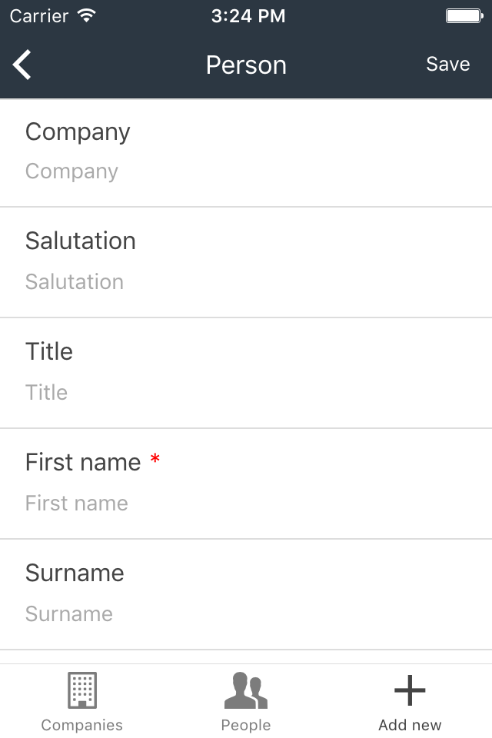Focus the Title placeholder input field
Screen dimensions: 492x738
pyautogui.click(x=246, y=393)
